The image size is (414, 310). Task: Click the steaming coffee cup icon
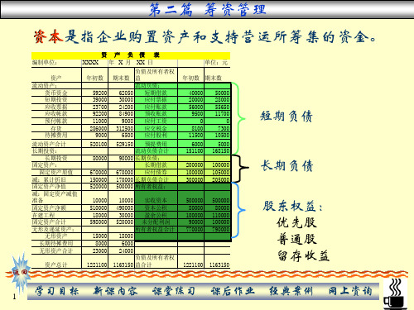click(x=395, y=294)
